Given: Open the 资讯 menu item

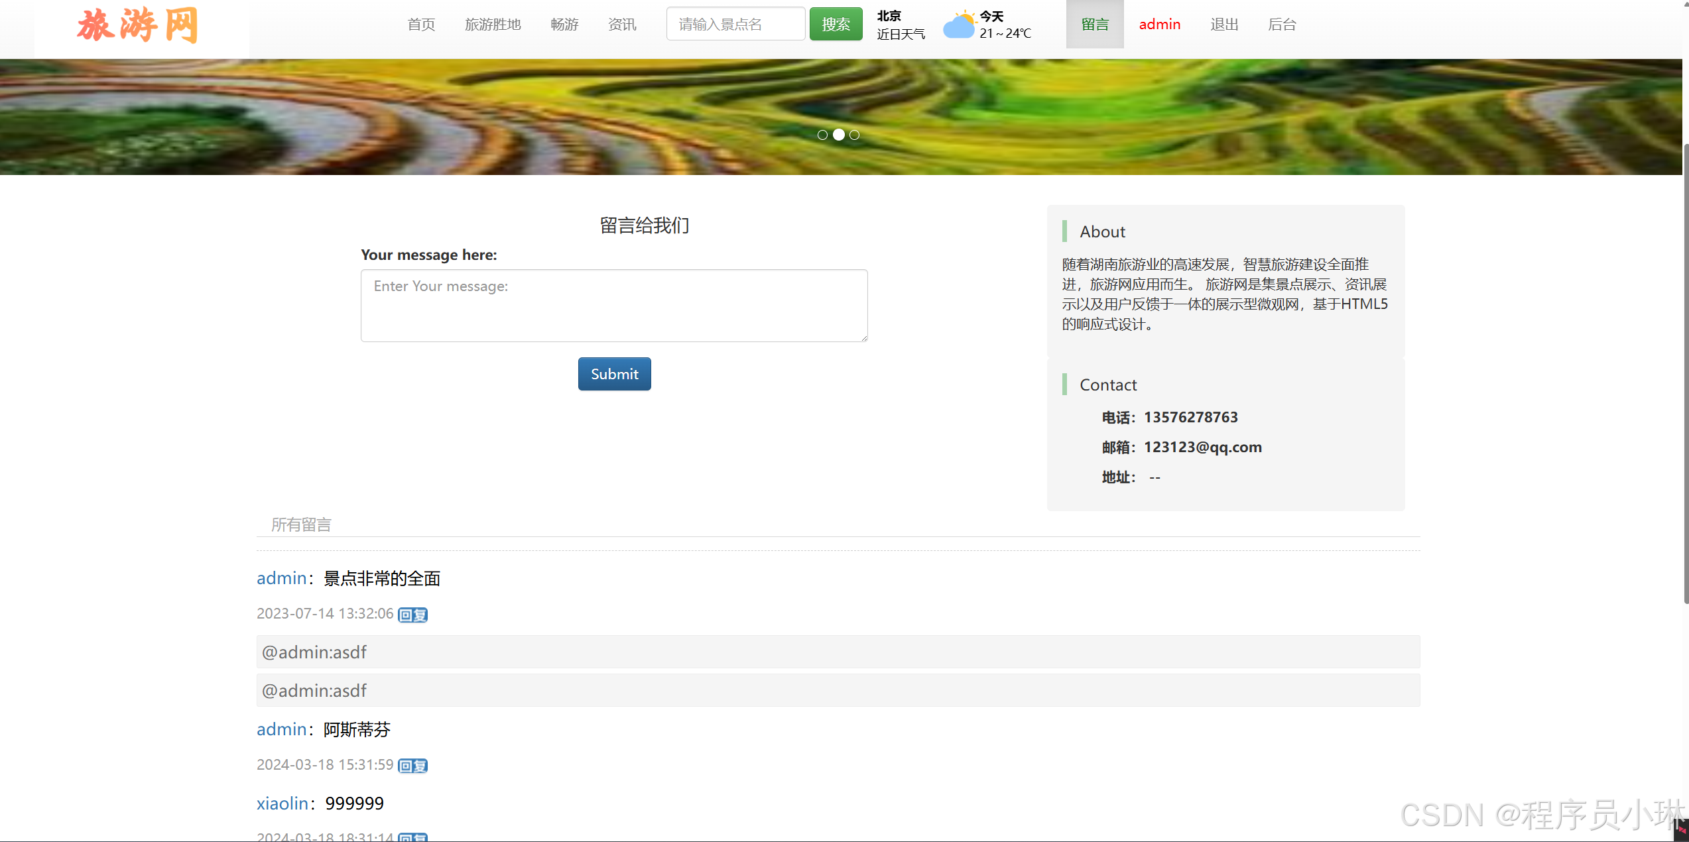Looking at the screenshot, I should pos(621,24).
